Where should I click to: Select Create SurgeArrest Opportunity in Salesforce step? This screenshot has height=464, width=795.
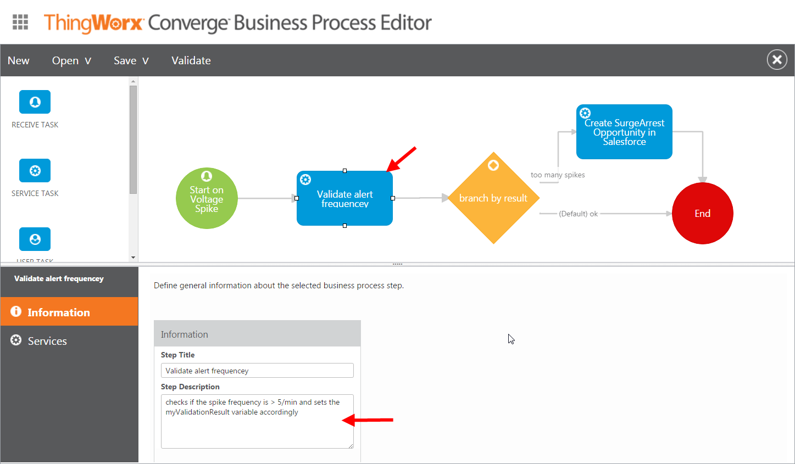pos(624,132)
